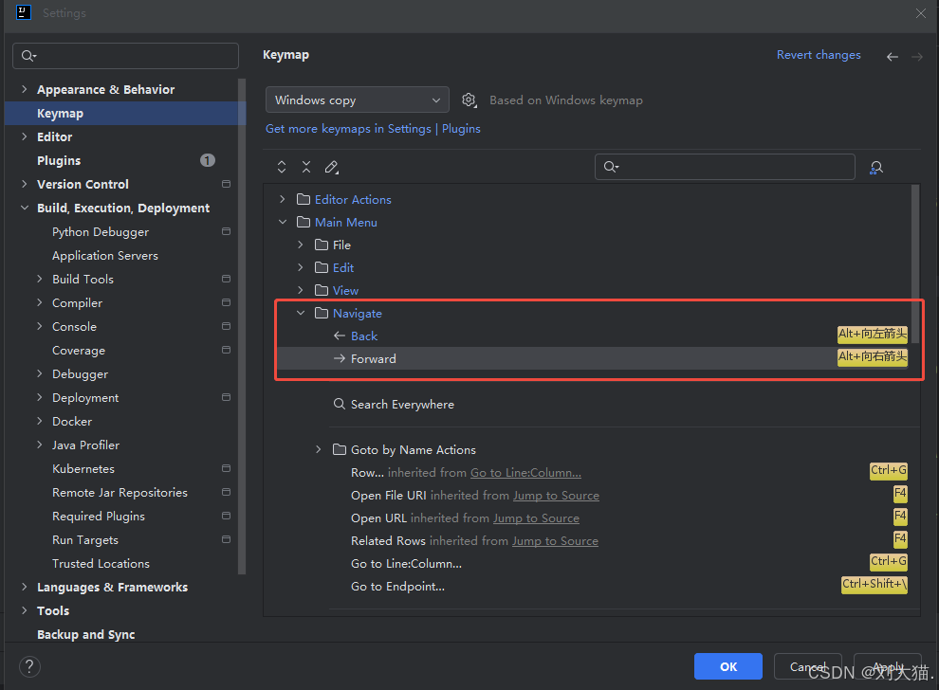Click the Find Actions by Shortcut icon

876,167
